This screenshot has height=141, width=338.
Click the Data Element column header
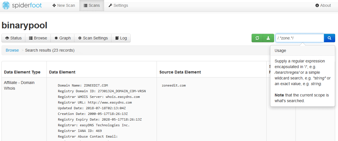(62, 72)
